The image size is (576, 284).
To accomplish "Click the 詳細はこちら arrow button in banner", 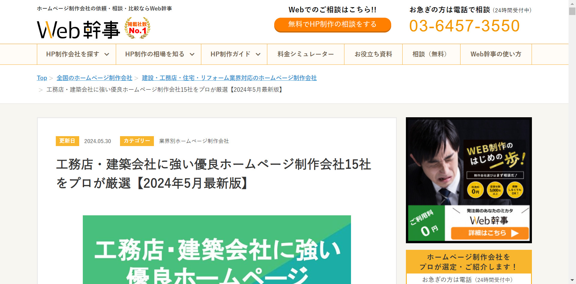I will (x=490, y=233).
